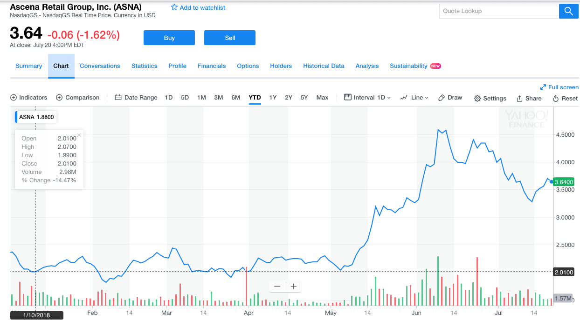This screenshot has width=580, height=320.
Task: Click the Quote Lookup input field
Action: click(499, 11)
